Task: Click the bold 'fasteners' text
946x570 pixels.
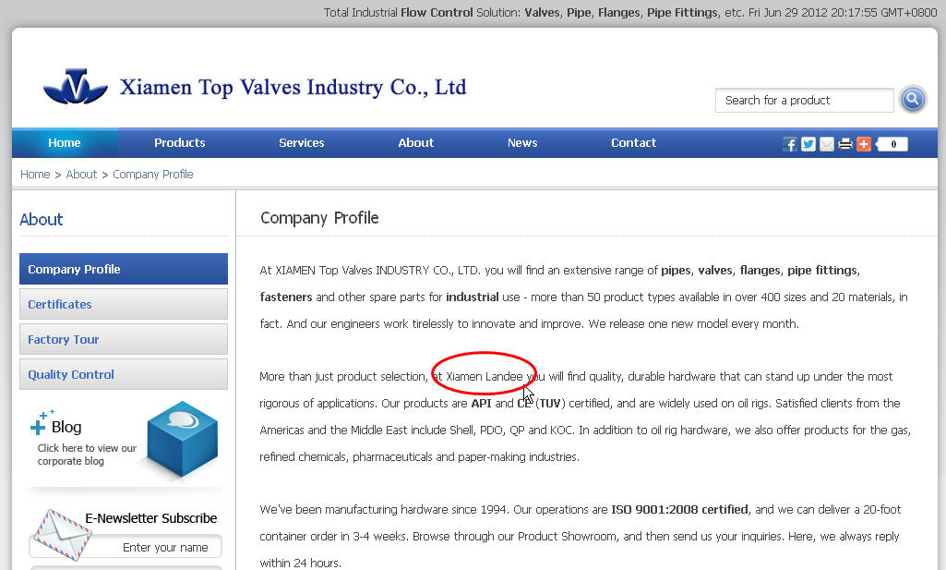Action: point(286,297)
